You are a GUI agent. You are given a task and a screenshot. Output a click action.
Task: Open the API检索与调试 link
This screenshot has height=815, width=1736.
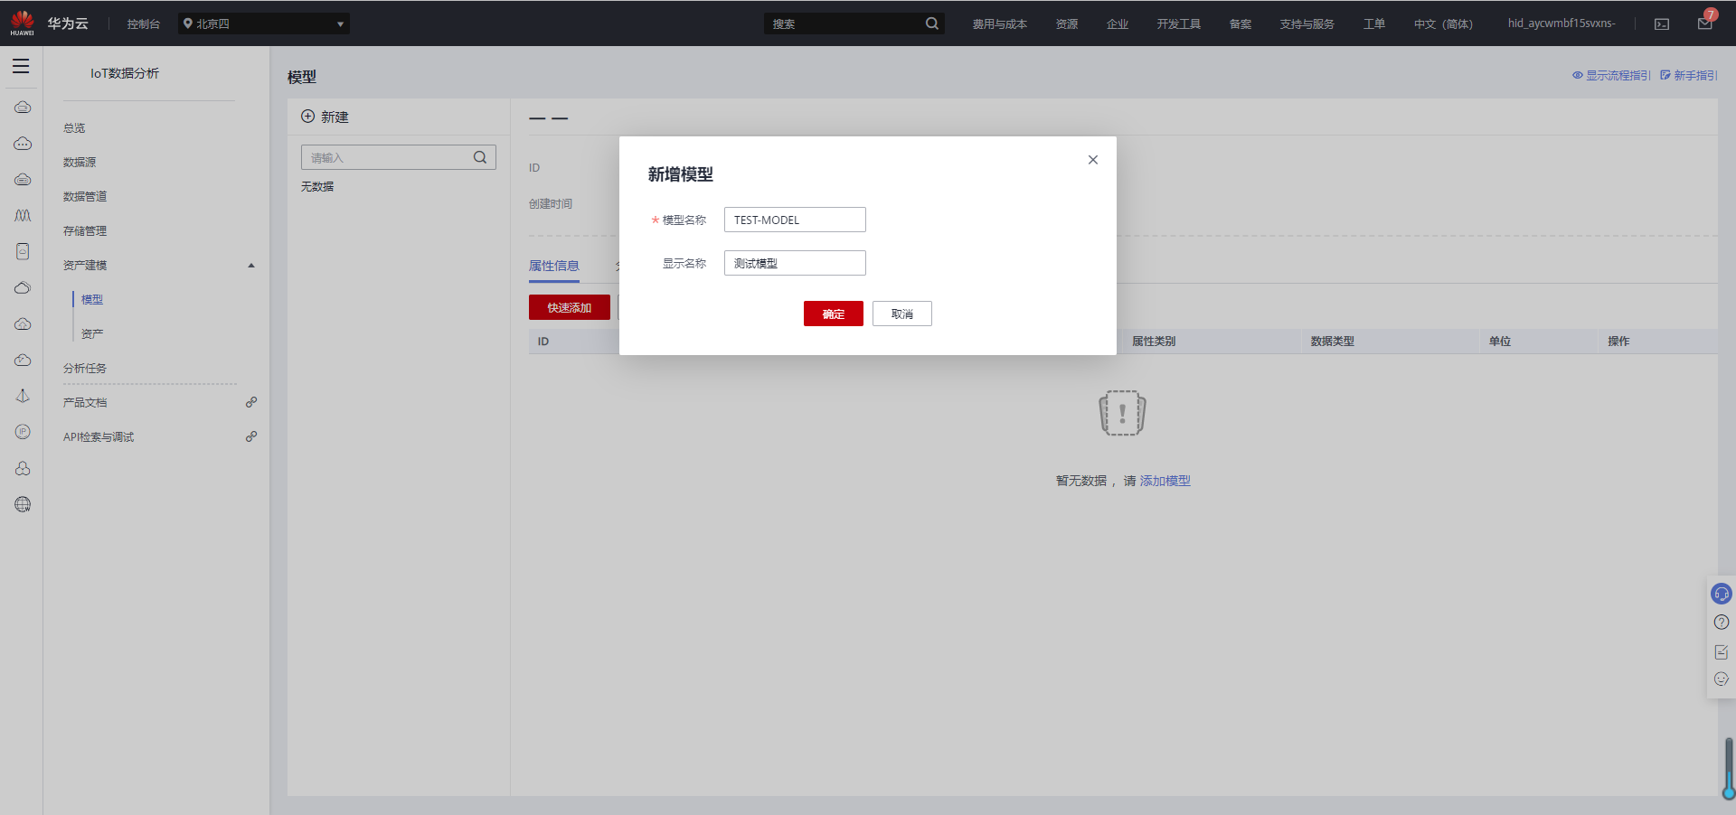(x=99, y=437)
